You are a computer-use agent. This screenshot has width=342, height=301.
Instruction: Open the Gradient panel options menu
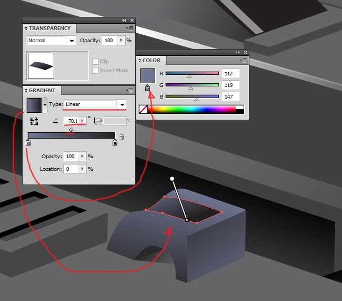129,90
